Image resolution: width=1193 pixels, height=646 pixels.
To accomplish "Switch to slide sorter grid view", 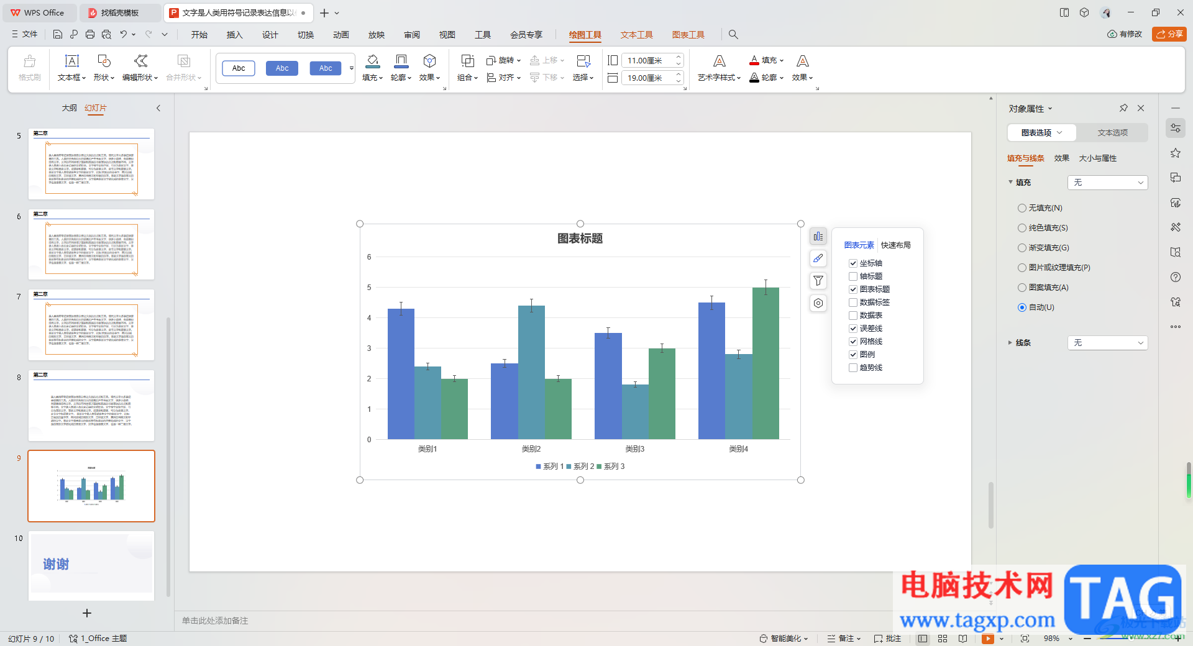I will click(x=943, y=639).
